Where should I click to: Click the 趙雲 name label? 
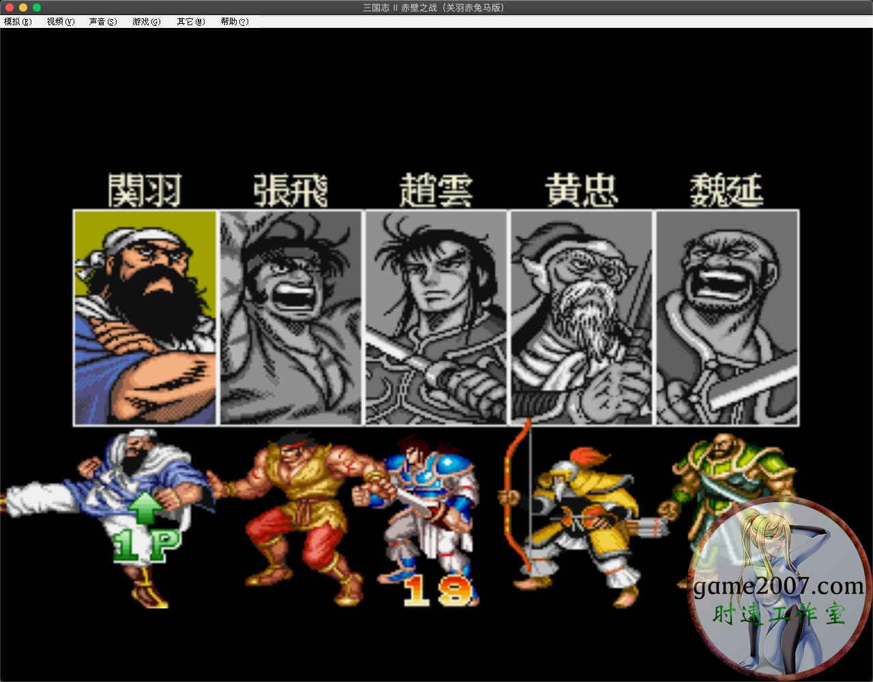(x=436, y=190)
